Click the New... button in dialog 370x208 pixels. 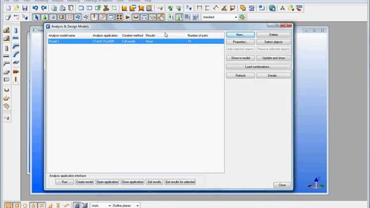click(240, 35)
